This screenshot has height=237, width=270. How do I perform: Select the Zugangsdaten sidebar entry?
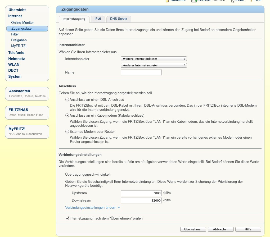pyautogui.click(x=27, y=28)
